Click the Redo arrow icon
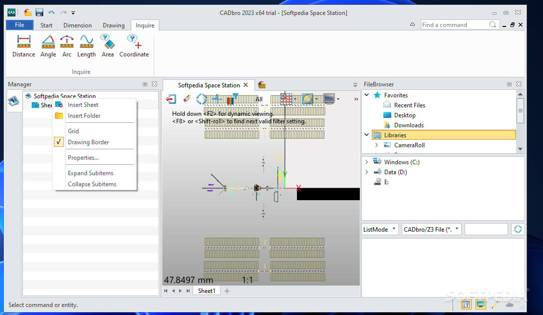 (63, 13)
